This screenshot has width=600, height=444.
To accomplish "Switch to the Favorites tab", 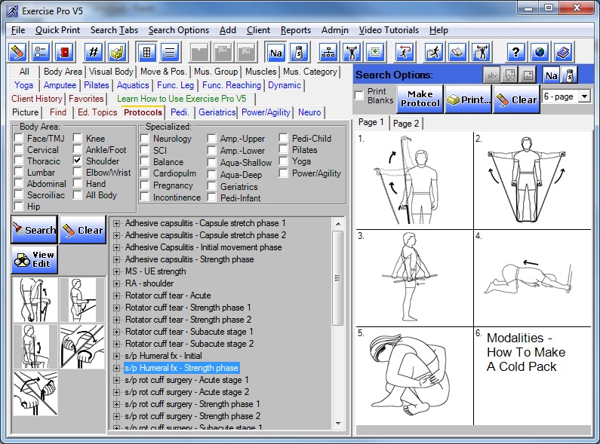I will click(x=86, y=99).
